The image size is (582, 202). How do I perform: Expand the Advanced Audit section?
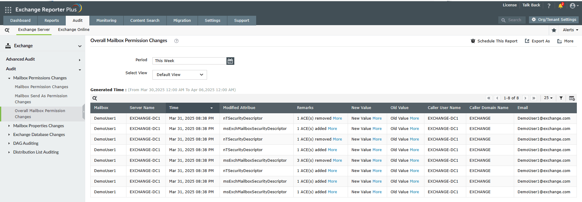pyautogui.click(x=80, y=60)
